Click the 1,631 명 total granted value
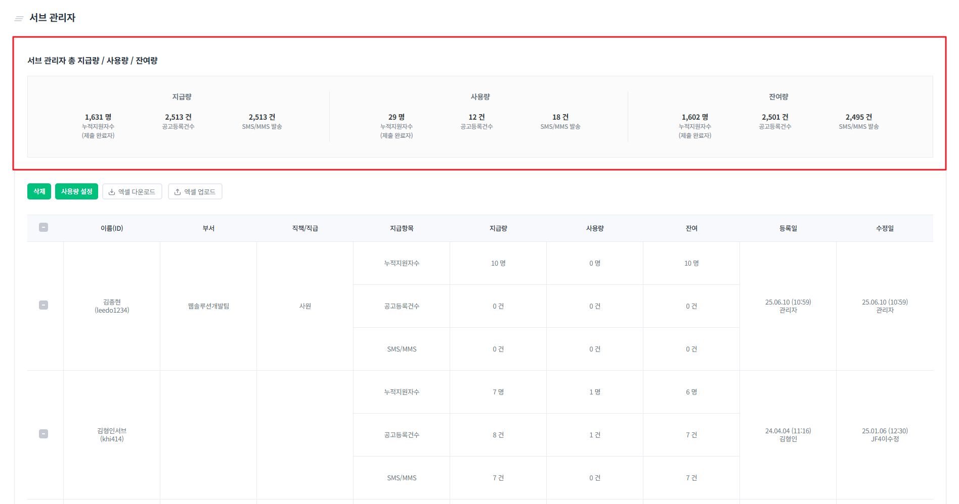Viewport: 959px width, 504px height. (x=98, y=117)
